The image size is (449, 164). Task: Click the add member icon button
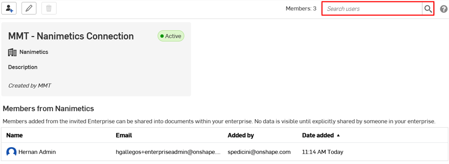[x=9, y=8]
